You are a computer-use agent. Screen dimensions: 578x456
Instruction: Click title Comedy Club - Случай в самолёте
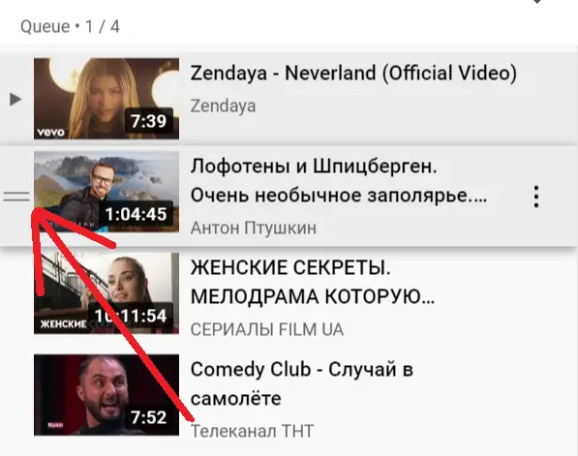tap(301, 383)
